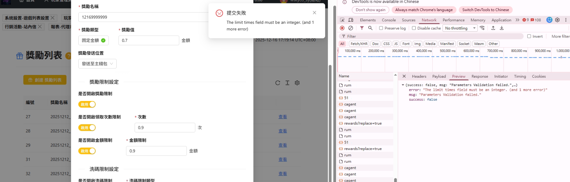Viewport: 570px width, 182px height.
Task: Open network search with the magnifier icon
Action: [x=370, y=28]
